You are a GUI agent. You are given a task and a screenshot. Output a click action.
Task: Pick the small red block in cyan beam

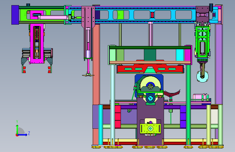(152, 15)
